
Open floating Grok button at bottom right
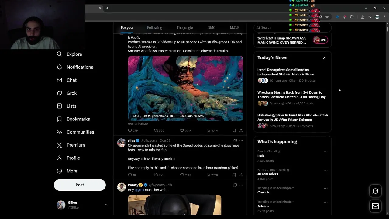[375, 191]
